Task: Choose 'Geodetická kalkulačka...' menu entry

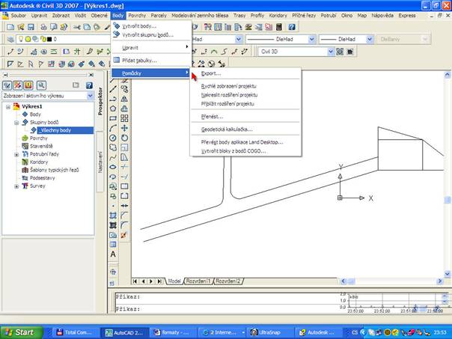Action: pyautogui.click(x=245, y=129)
